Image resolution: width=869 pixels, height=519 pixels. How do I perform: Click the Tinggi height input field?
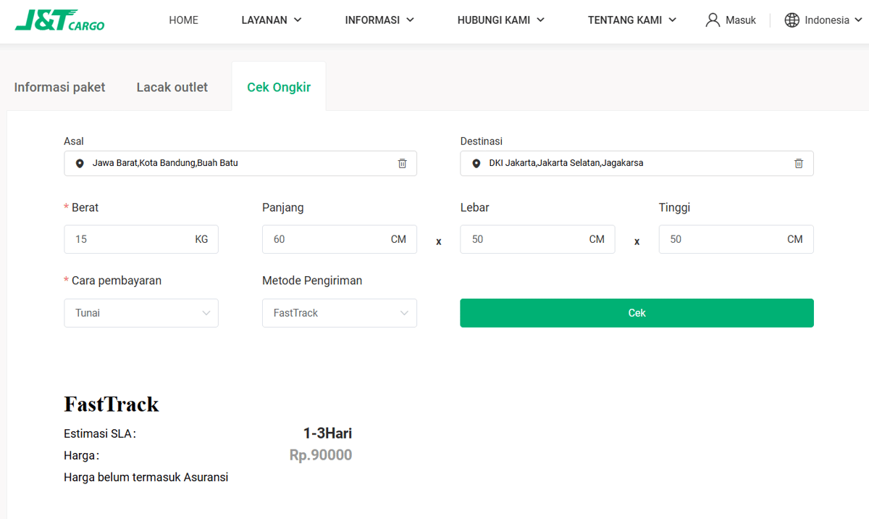point(736,239)
